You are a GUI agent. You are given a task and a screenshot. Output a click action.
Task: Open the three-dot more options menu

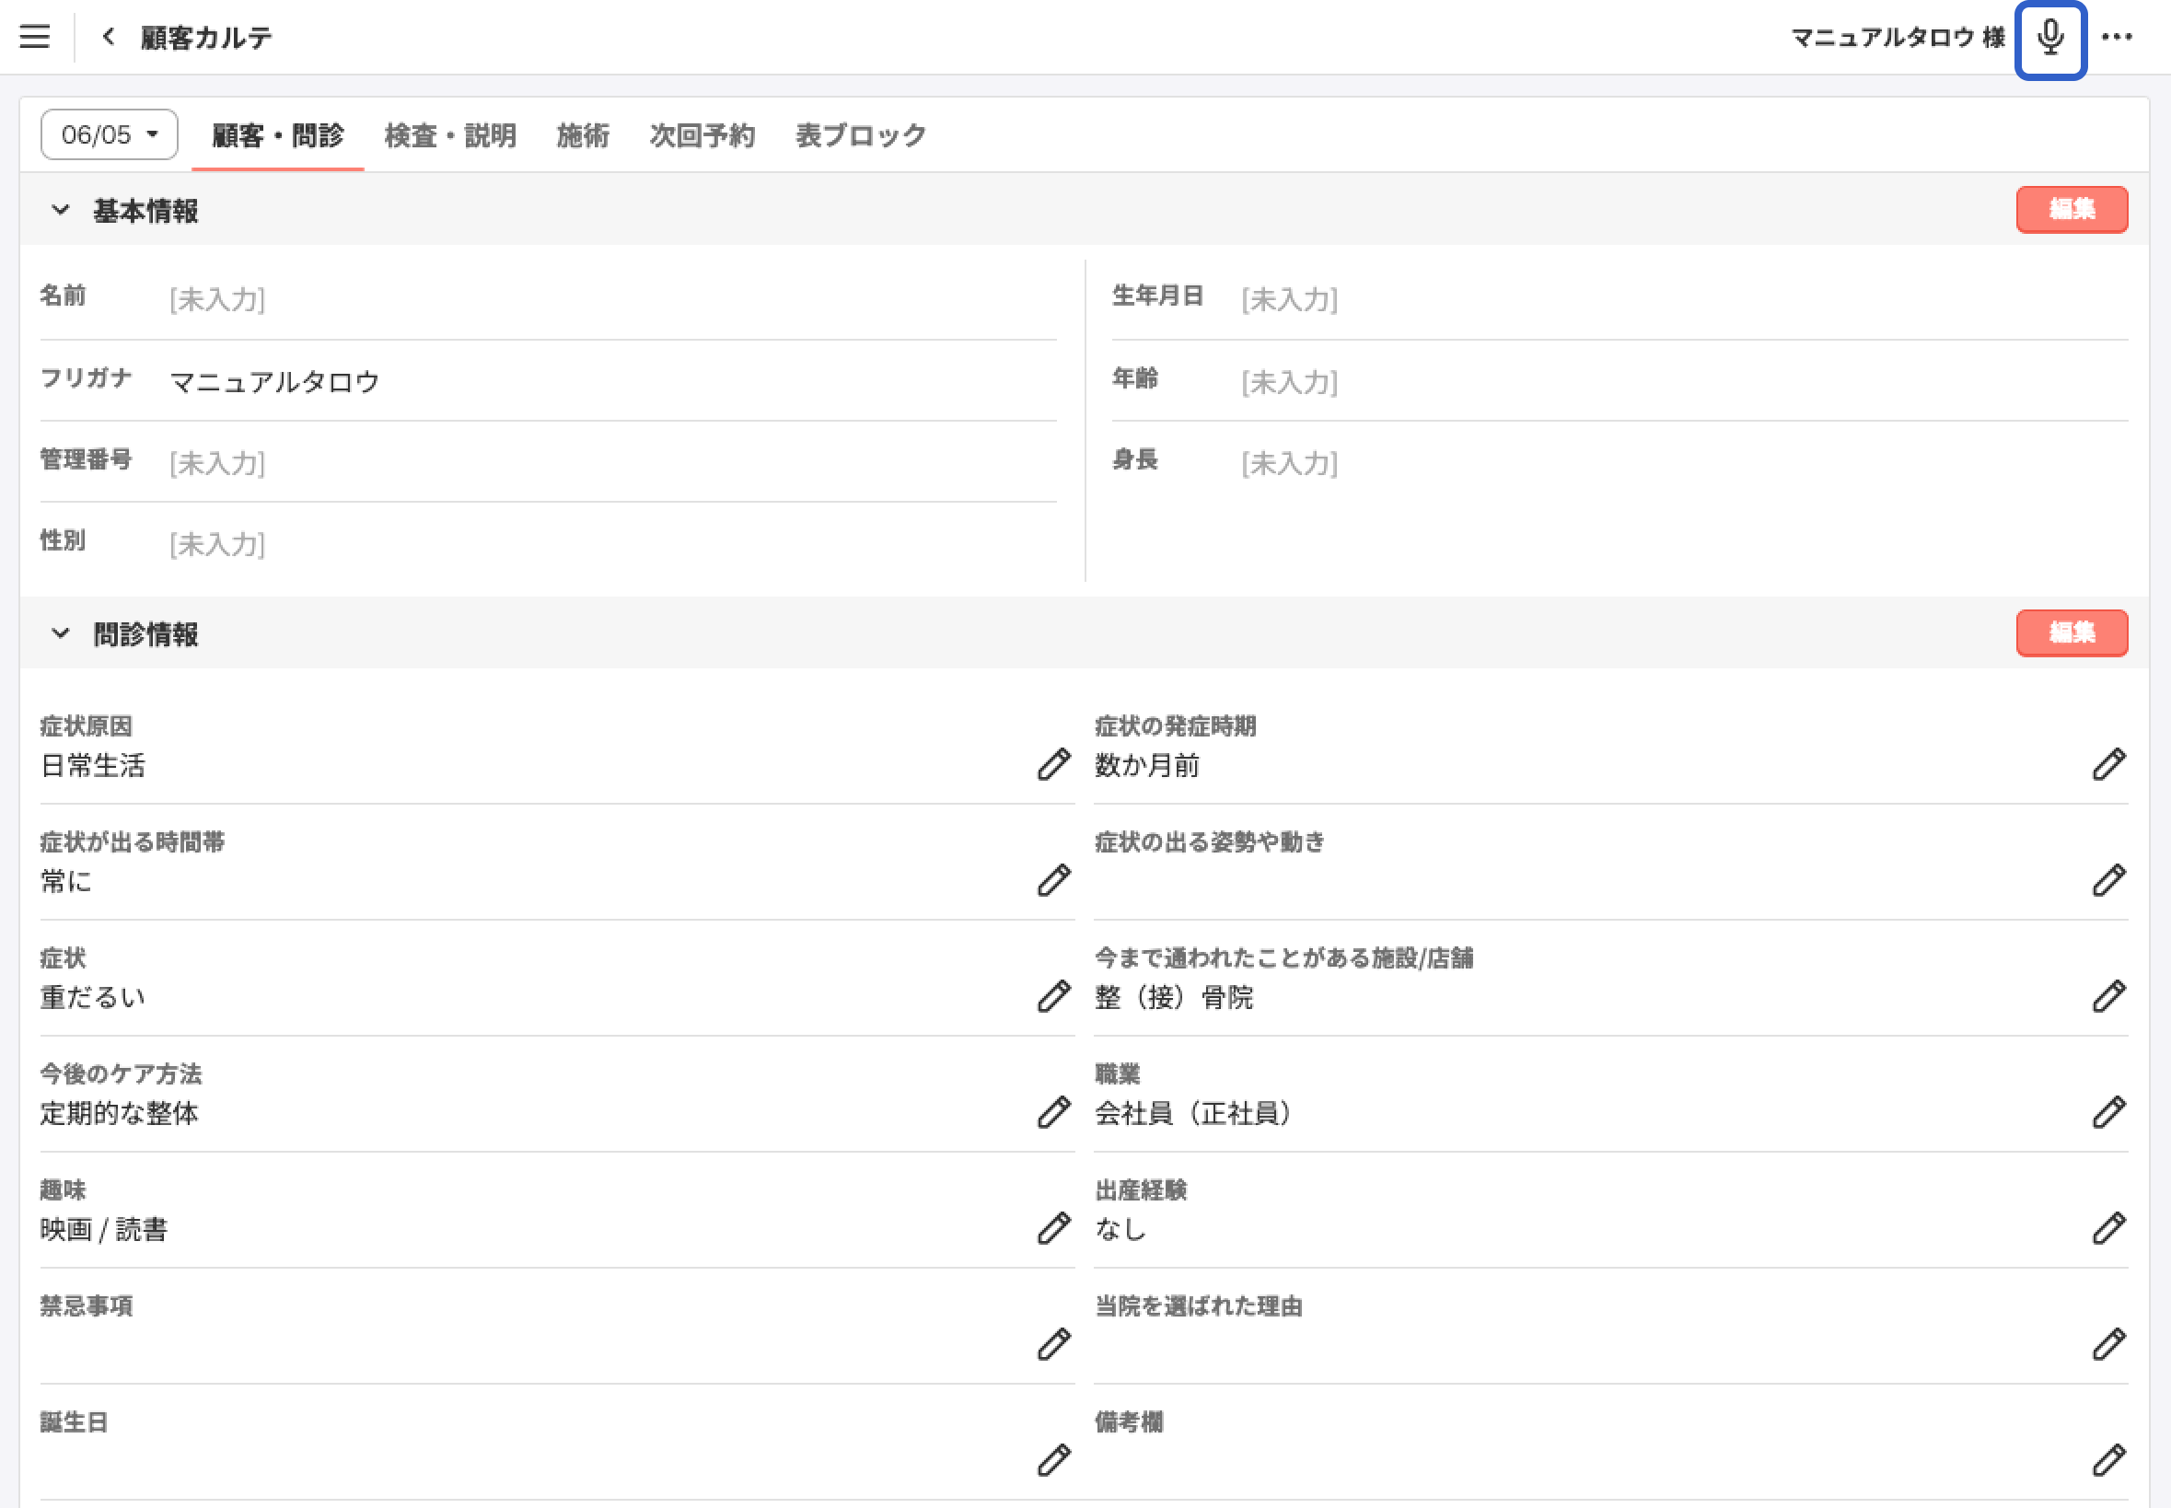pyautogui.click(x=2116, y=37)
